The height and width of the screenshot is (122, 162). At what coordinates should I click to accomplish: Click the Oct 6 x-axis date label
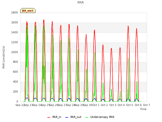[x=138, y=105]
